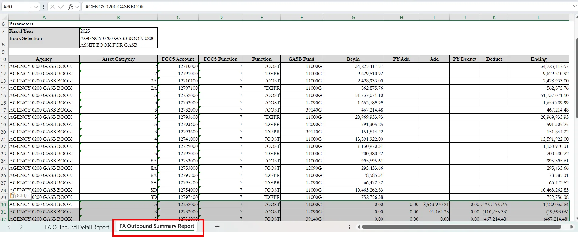
Task: Switch to FA Outbound Detail Report tab
Action: click(77, 227)
